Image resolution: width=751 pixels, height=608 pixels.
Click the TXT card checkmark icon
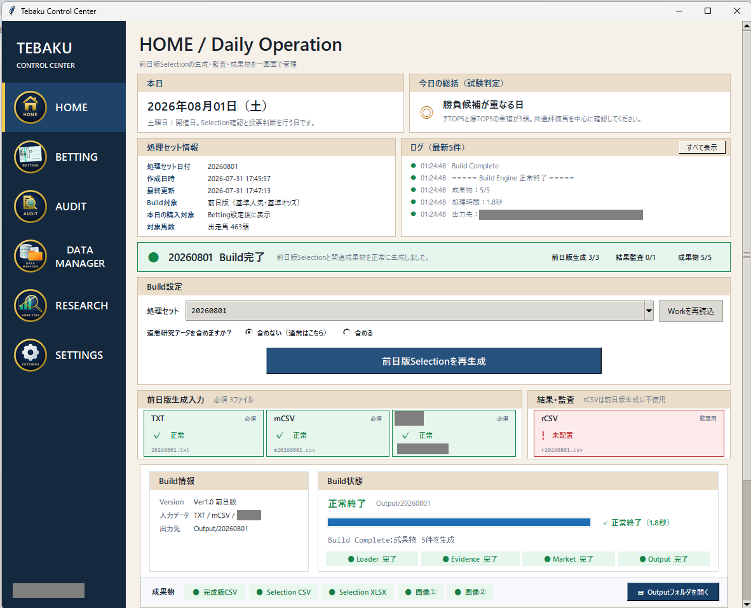[157, 435]
